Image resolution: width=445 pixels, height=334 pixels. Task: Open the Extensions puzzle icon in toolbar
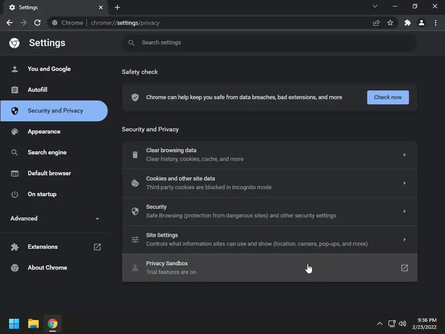(408, 23)
